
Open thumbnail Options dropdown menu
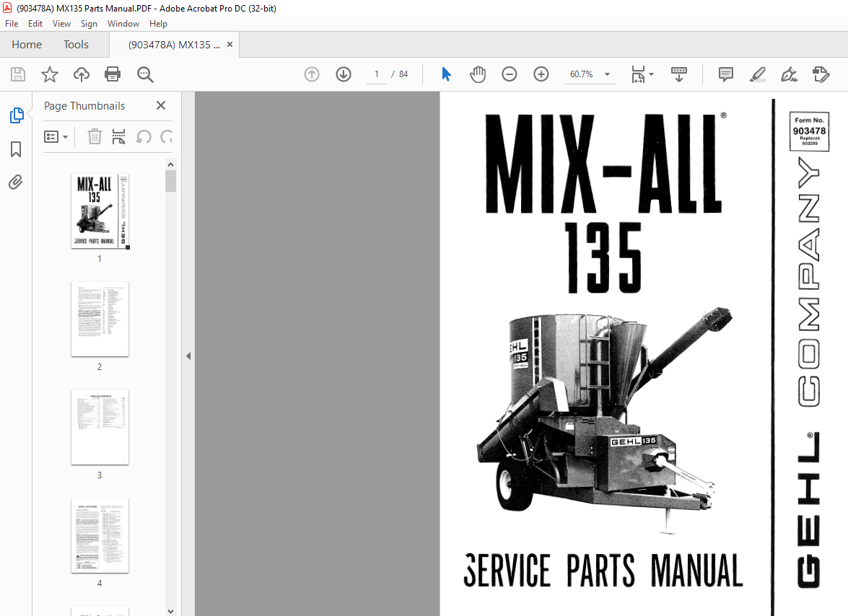(56, 137)
